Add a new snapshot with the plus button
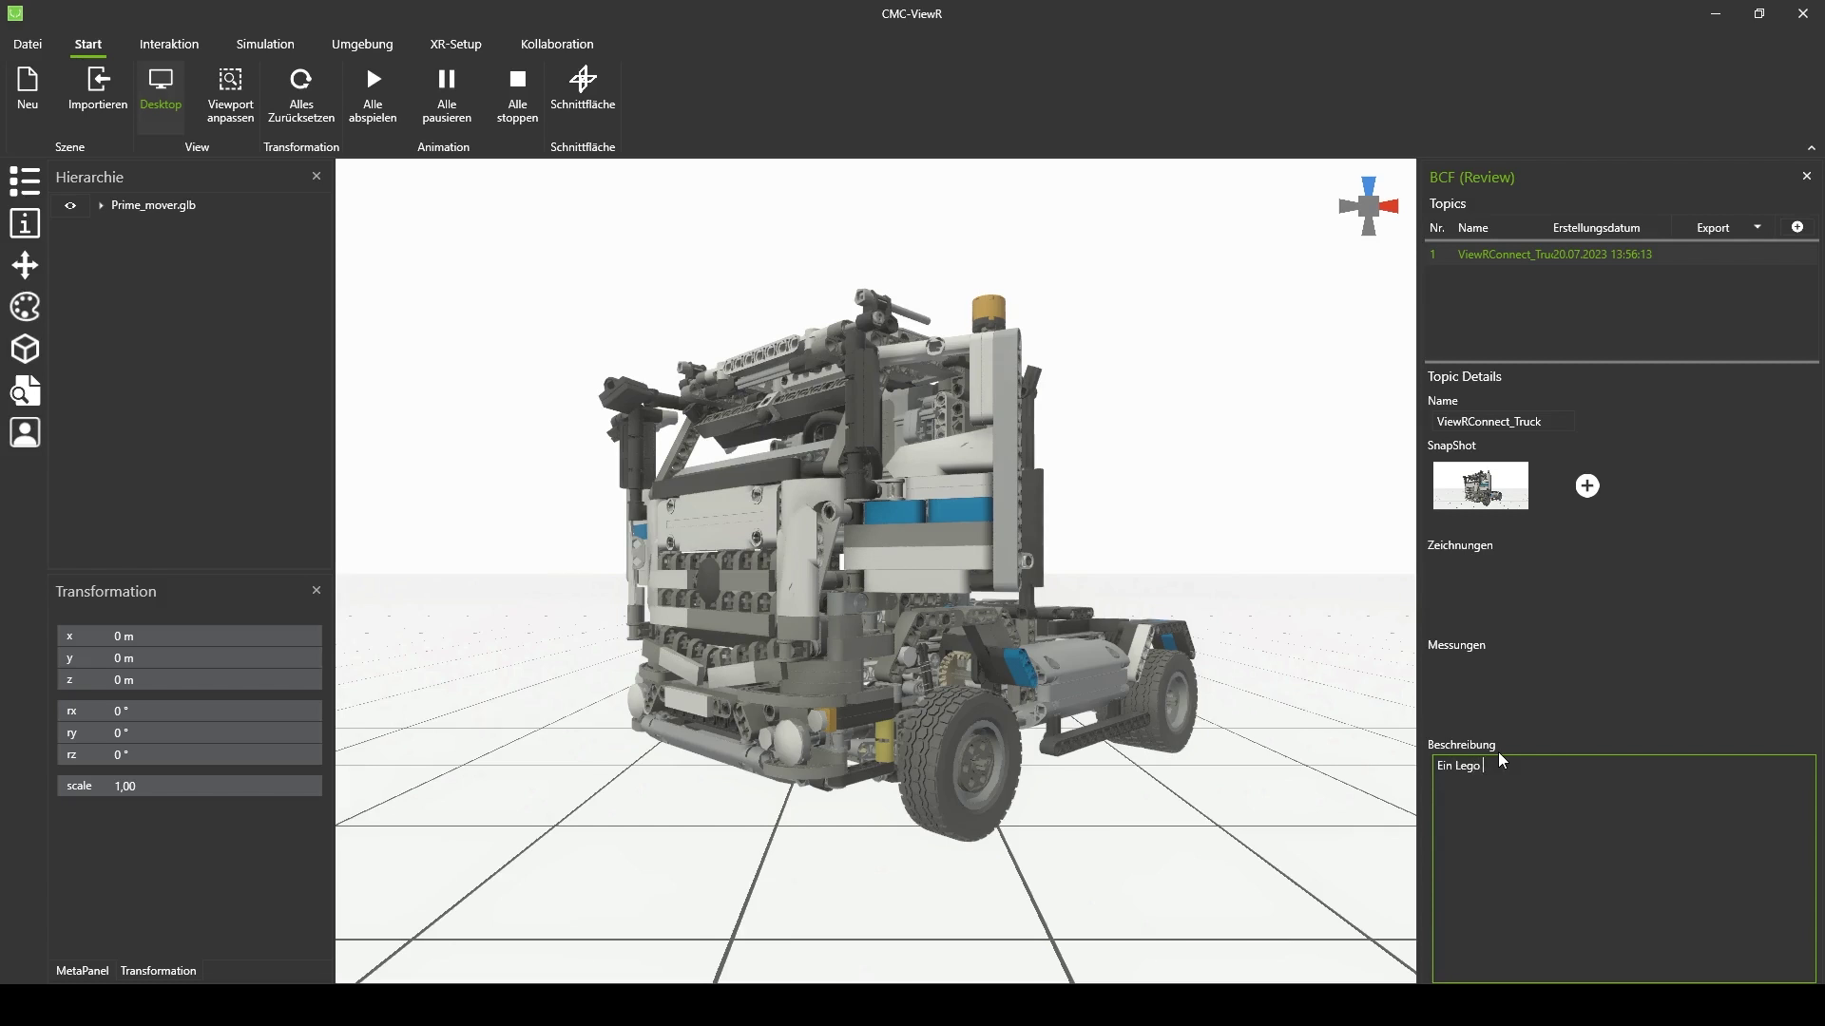The width and height of the screenshot is (1825, 1026). (1587, 486)
